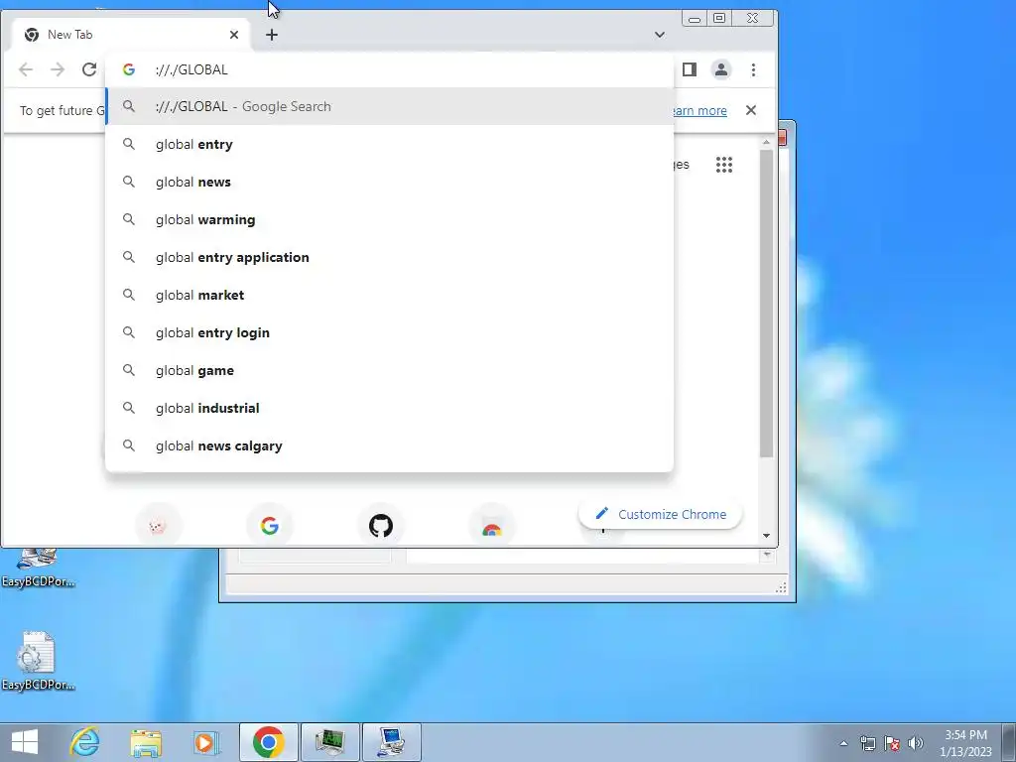Pick the global entry application suggestion
The height and width of the screenshot is (762, 1016).
(389, 257)
